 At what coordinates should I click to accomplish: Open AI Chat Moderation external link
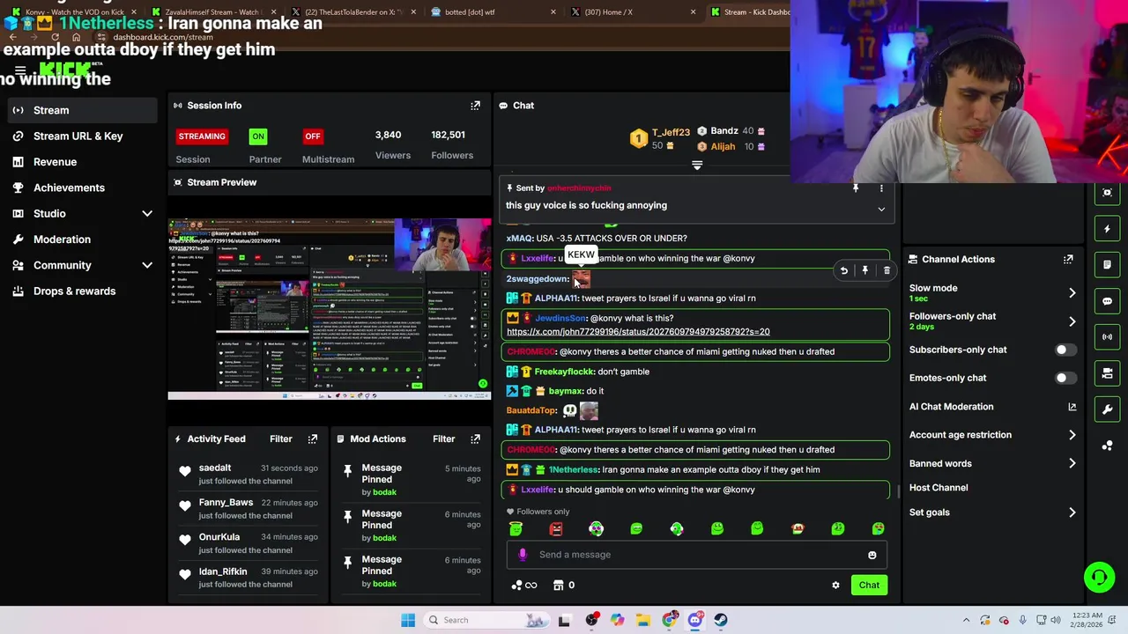click(1072, 407)
